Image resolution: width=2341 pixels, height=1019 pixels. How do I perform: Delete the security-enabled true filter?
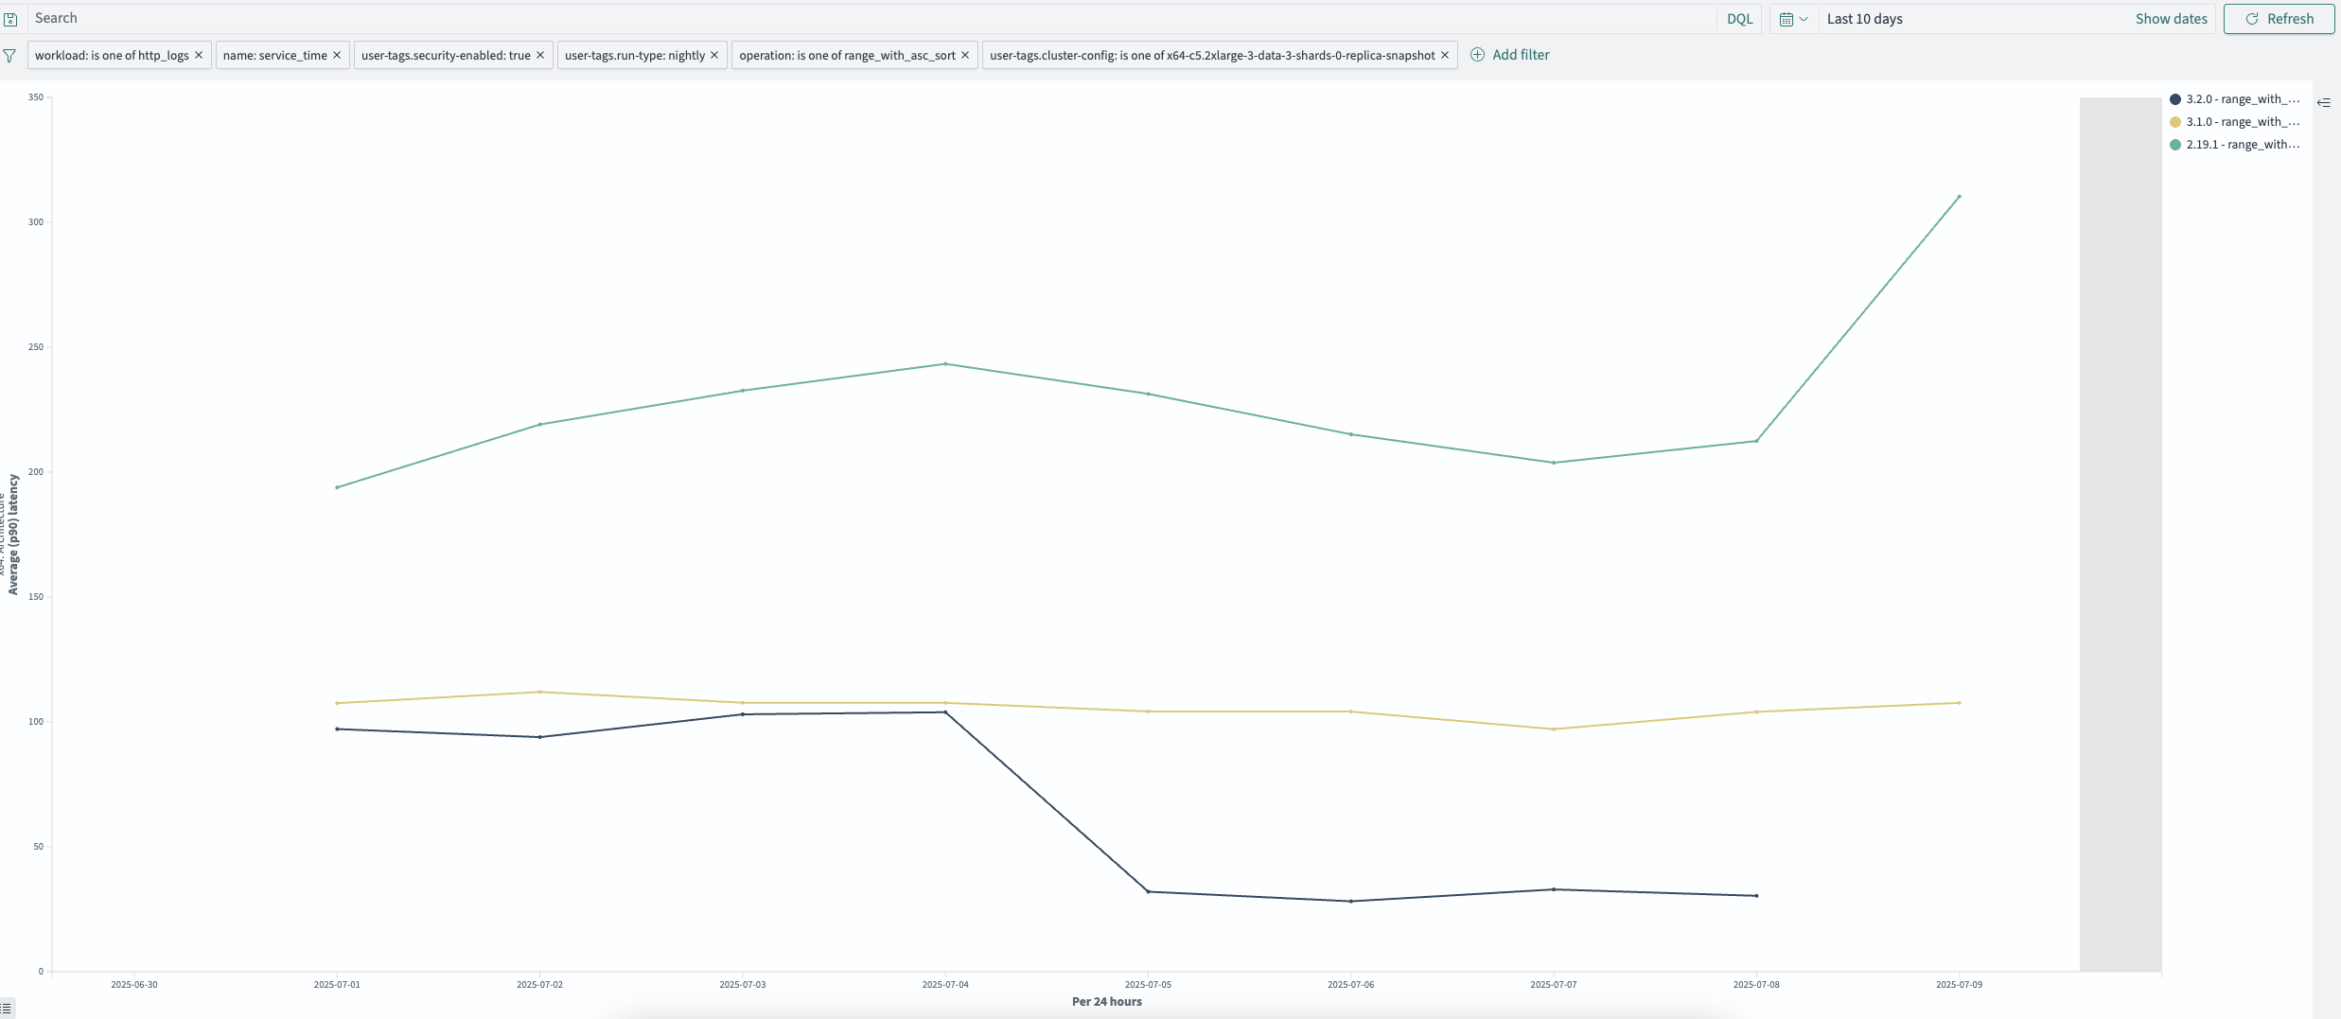[x=540, y=55]
